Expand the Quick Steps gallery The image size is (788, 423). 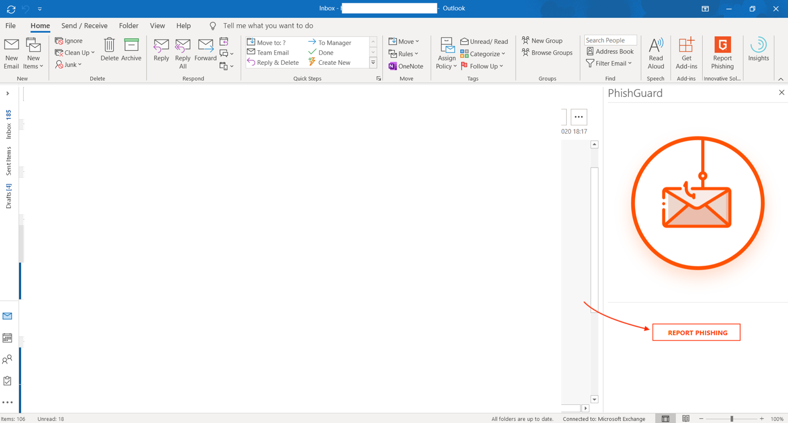pyautogui.click(x=373, y=63)
